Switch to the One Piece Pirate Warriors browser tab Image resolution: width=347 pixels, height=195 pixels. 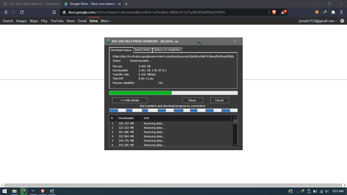tap(31, 4)
